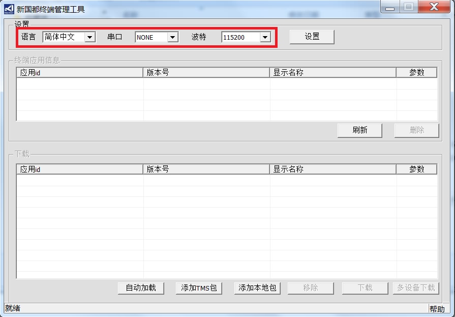Click the app icon in the title bar

[9, 9]
